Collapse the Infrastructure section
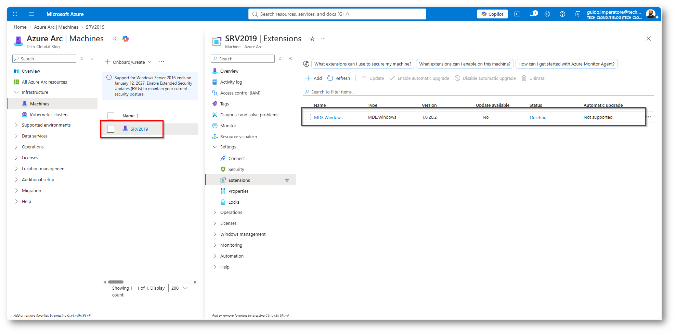The image size is (676, 334). tap(16, 92)
